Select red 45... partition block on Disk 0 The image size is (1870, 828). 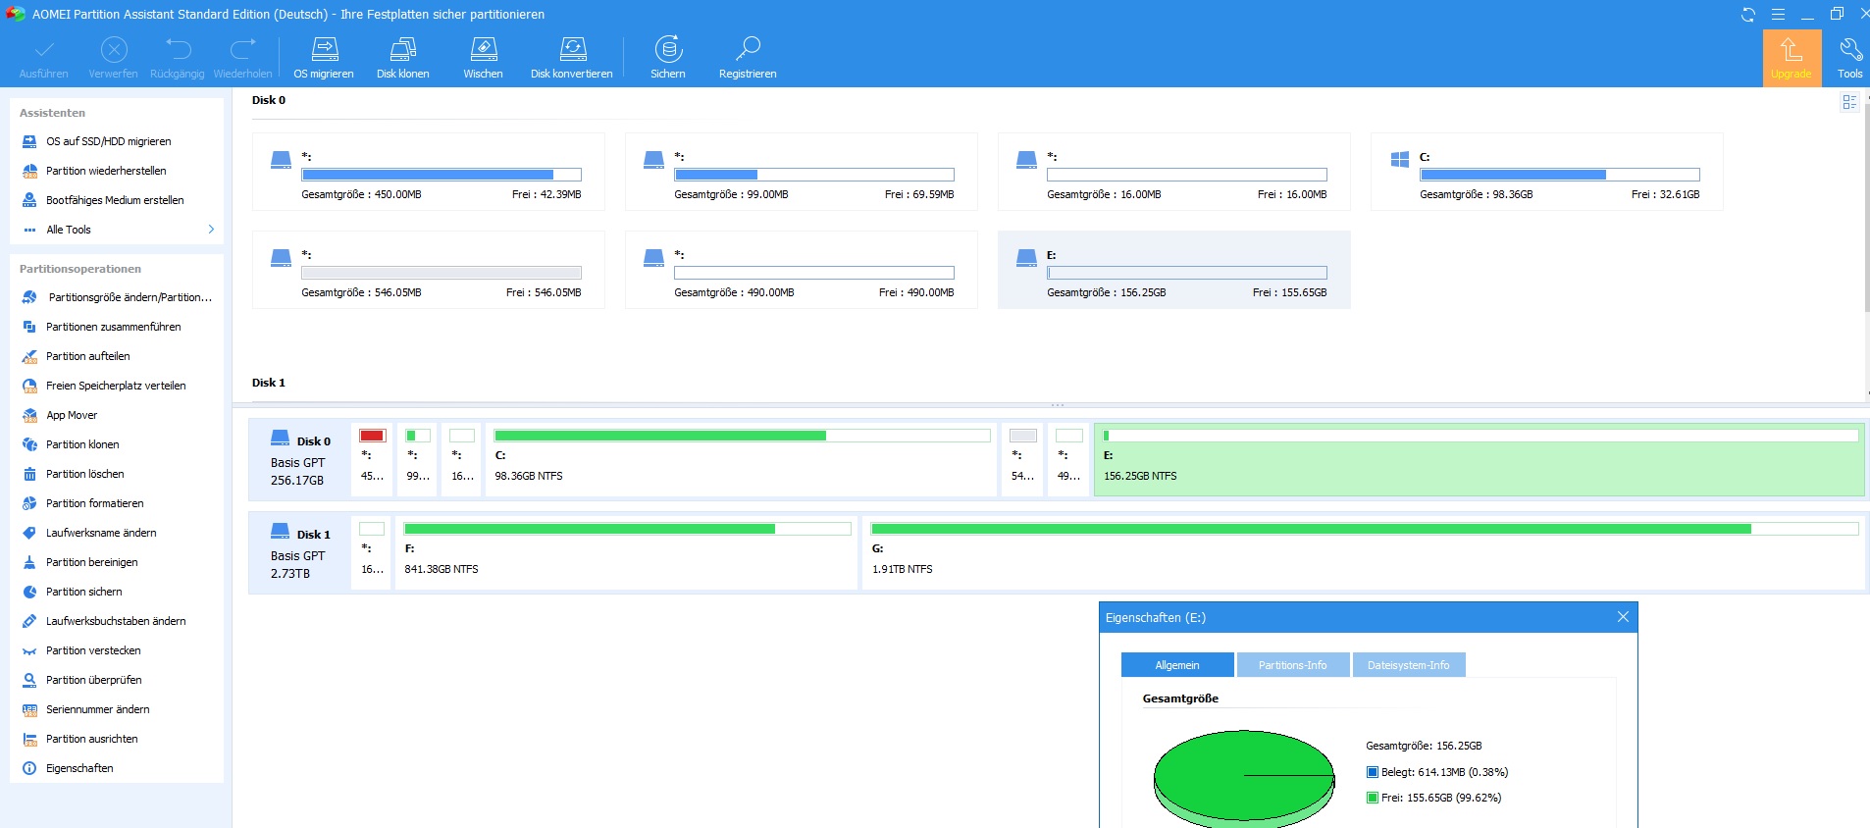click(372, 460)
